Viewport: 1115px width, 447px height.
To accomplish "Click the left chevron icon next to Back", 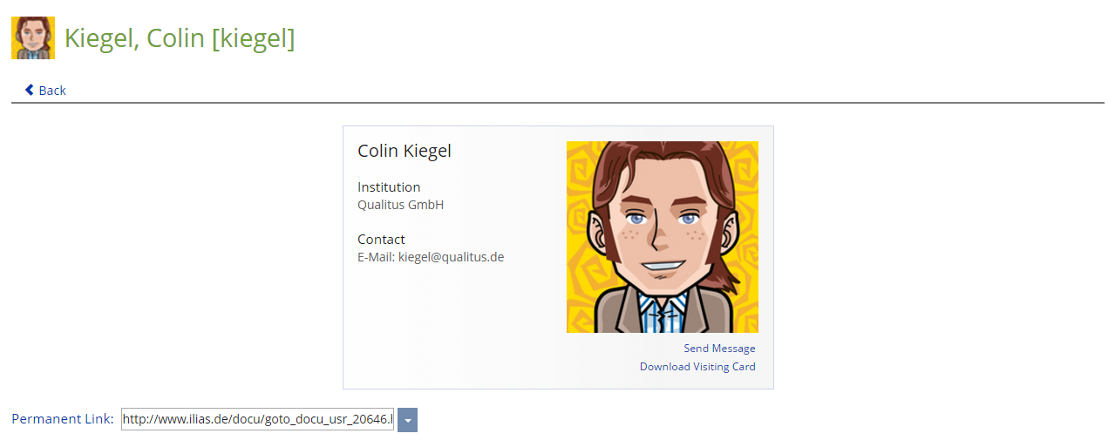I will [x=30, y=90].
